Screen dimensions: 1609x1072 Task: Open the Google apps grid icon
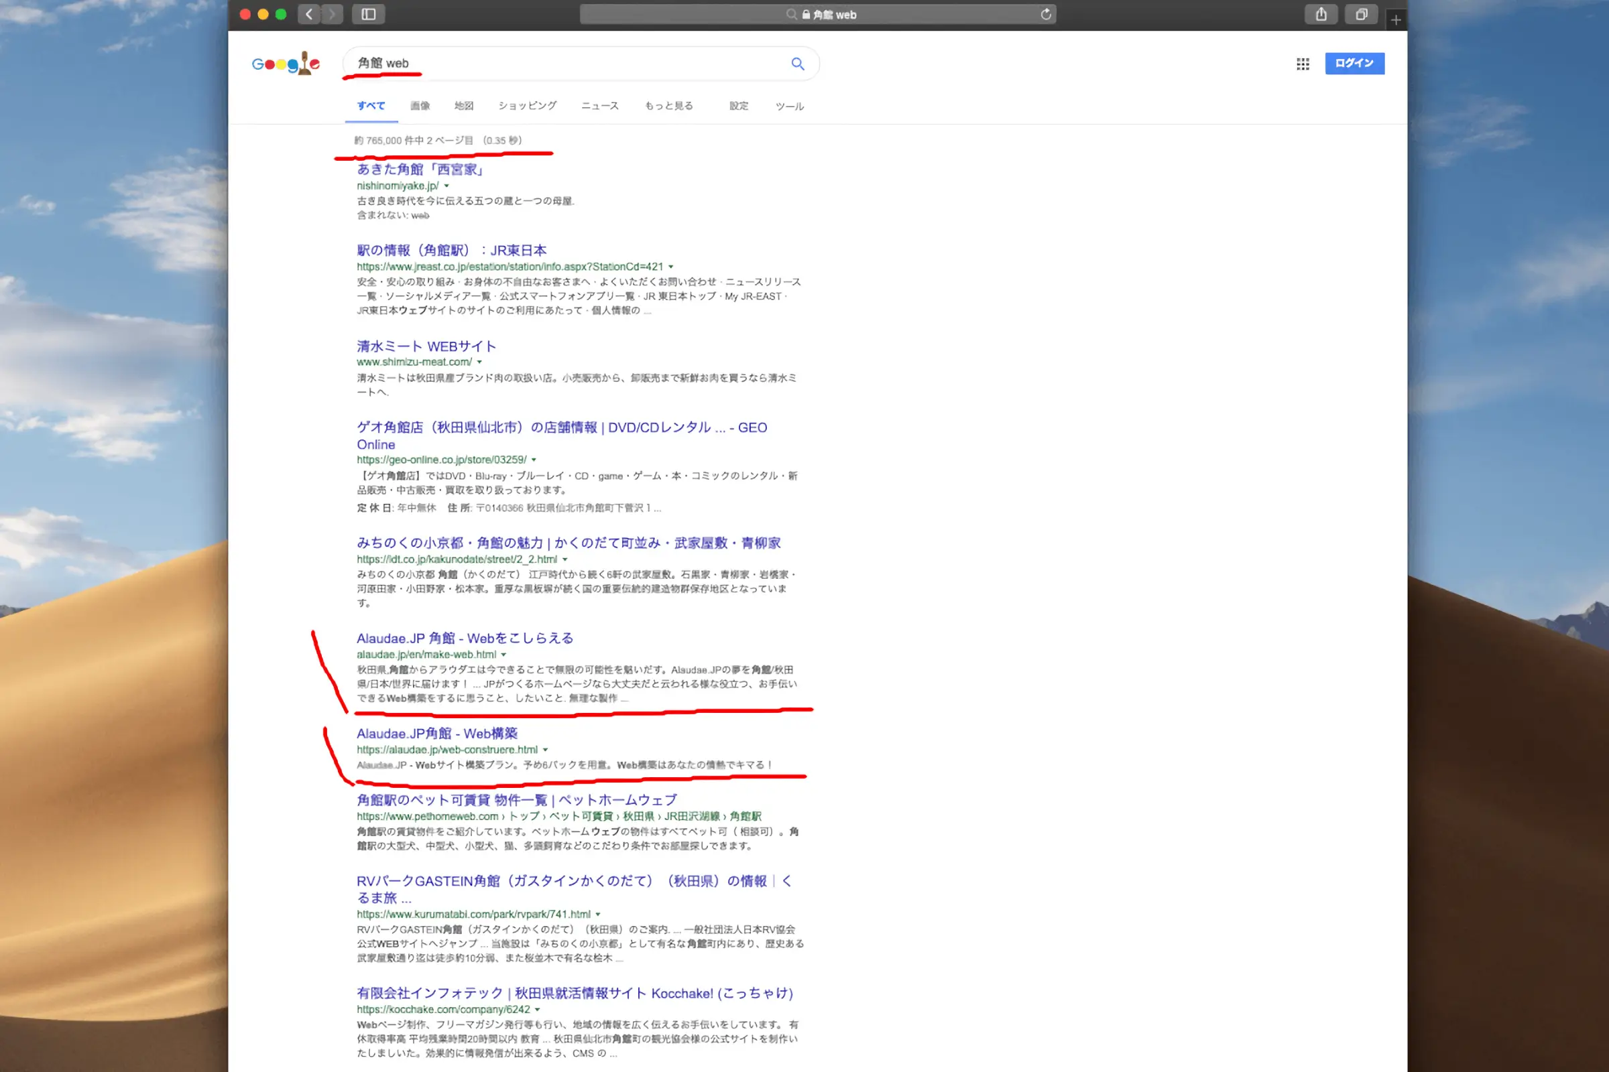pyautogui.click(x=1303, y=64)
